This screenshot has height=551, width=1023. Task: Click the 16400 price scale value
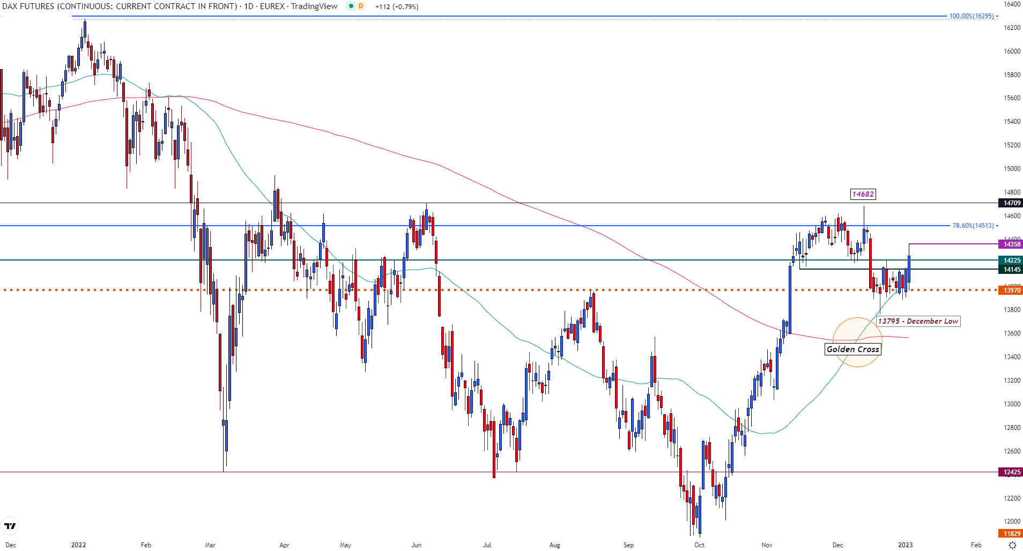[1012, 4]
